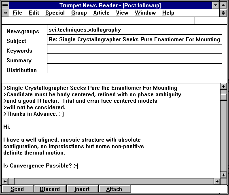229x195 pixels.
Task: Click the horizontal scroll left arrow
Action: [x=5, y=181]
